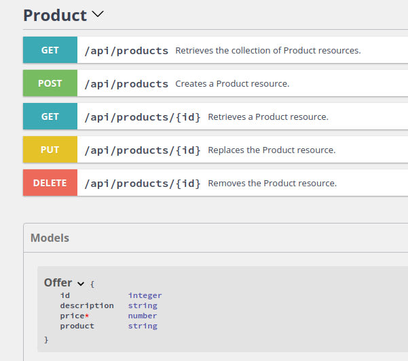408x361 pixels.
Task: Click 'Retrieves the collection of Product resources' description
Action: (x=268, y=50)
